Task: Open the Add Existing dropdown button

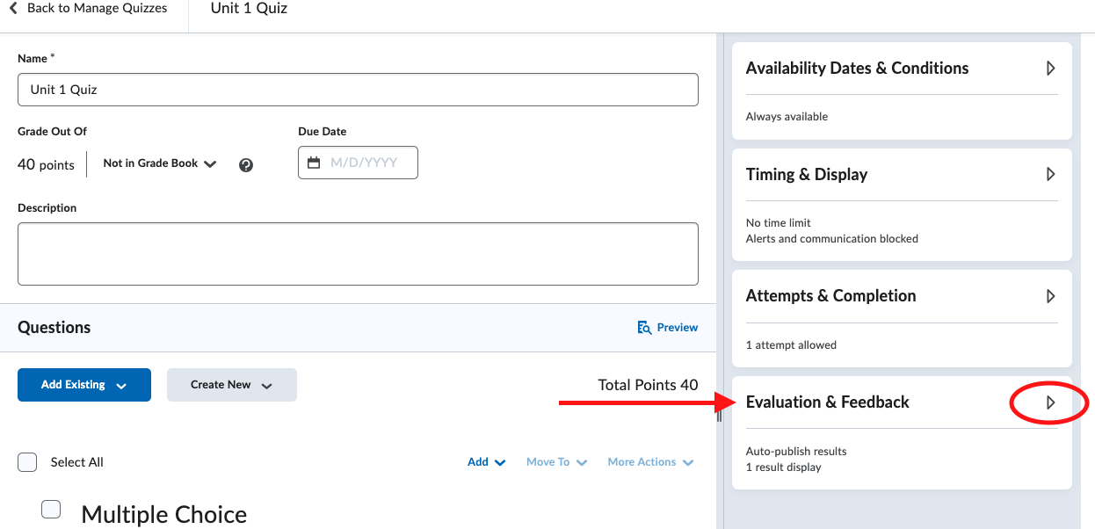Action: pos(84,385)
